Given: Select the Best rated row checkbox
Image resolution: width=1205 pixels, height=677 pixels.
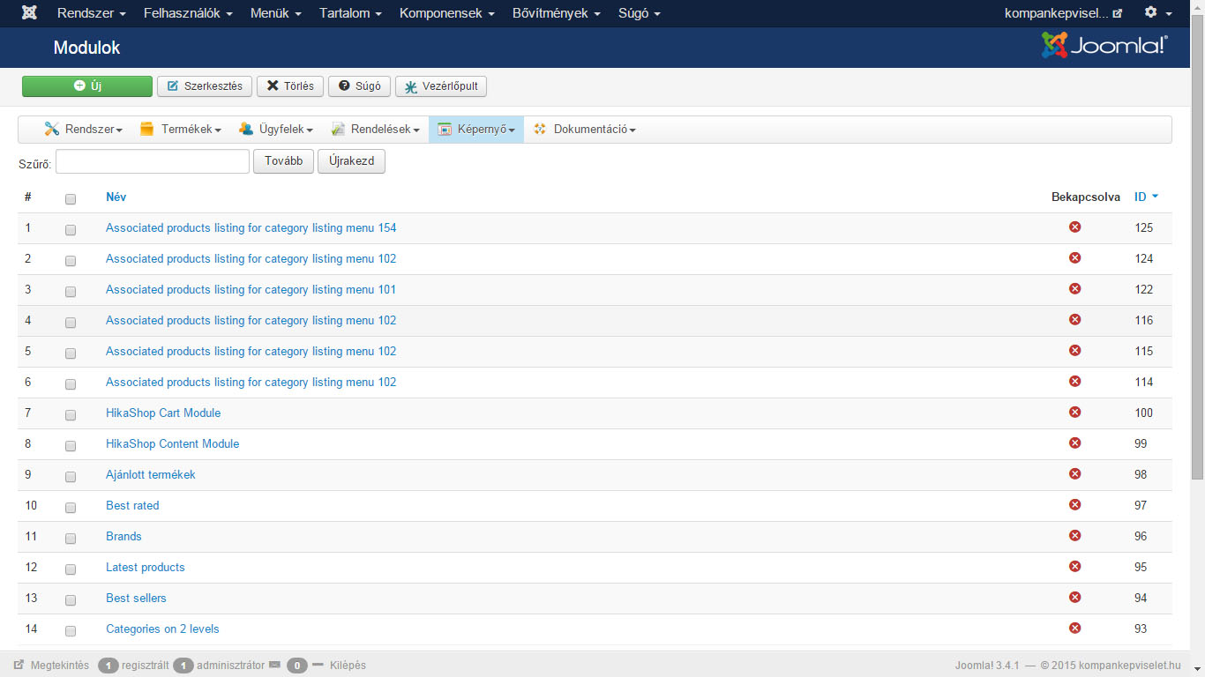Looking at the screenshot, I should pyautogui.click(x=71, y=508).
